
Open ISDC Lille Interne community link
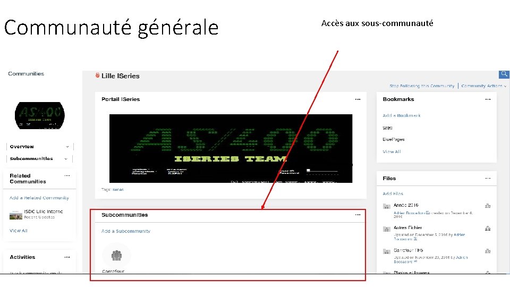point(43,212)
